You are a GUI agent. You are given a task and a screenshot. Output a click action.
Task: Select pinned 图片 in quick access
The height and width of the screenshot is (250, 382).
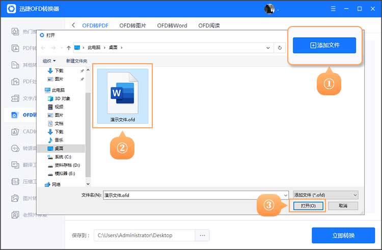tap(56, 79)
